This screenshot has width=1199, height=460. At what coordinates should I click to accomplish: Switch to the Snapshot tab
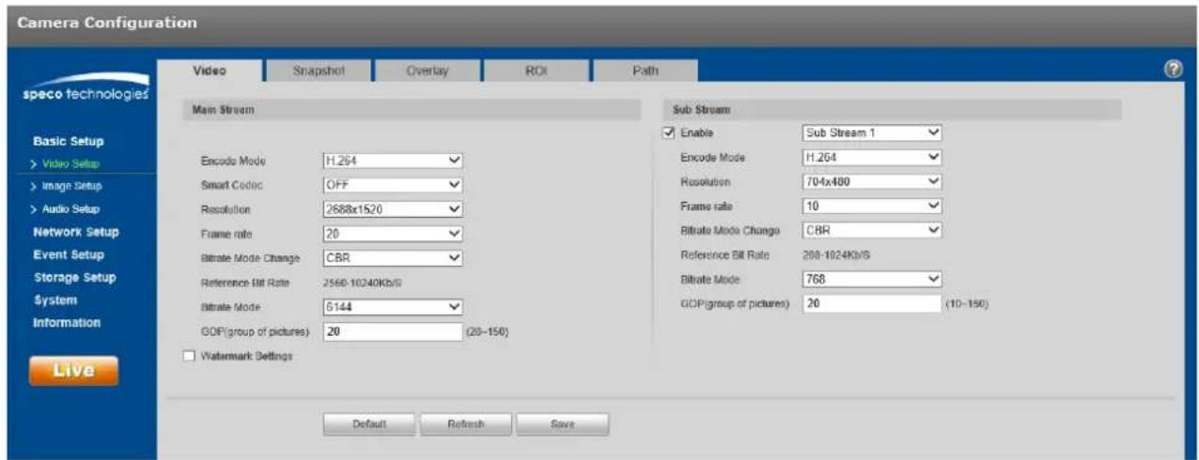click(319, 71)
